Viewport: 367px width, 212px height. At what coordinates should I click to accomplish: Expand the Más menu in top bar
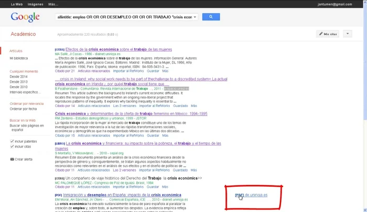[x=53, y=4]
